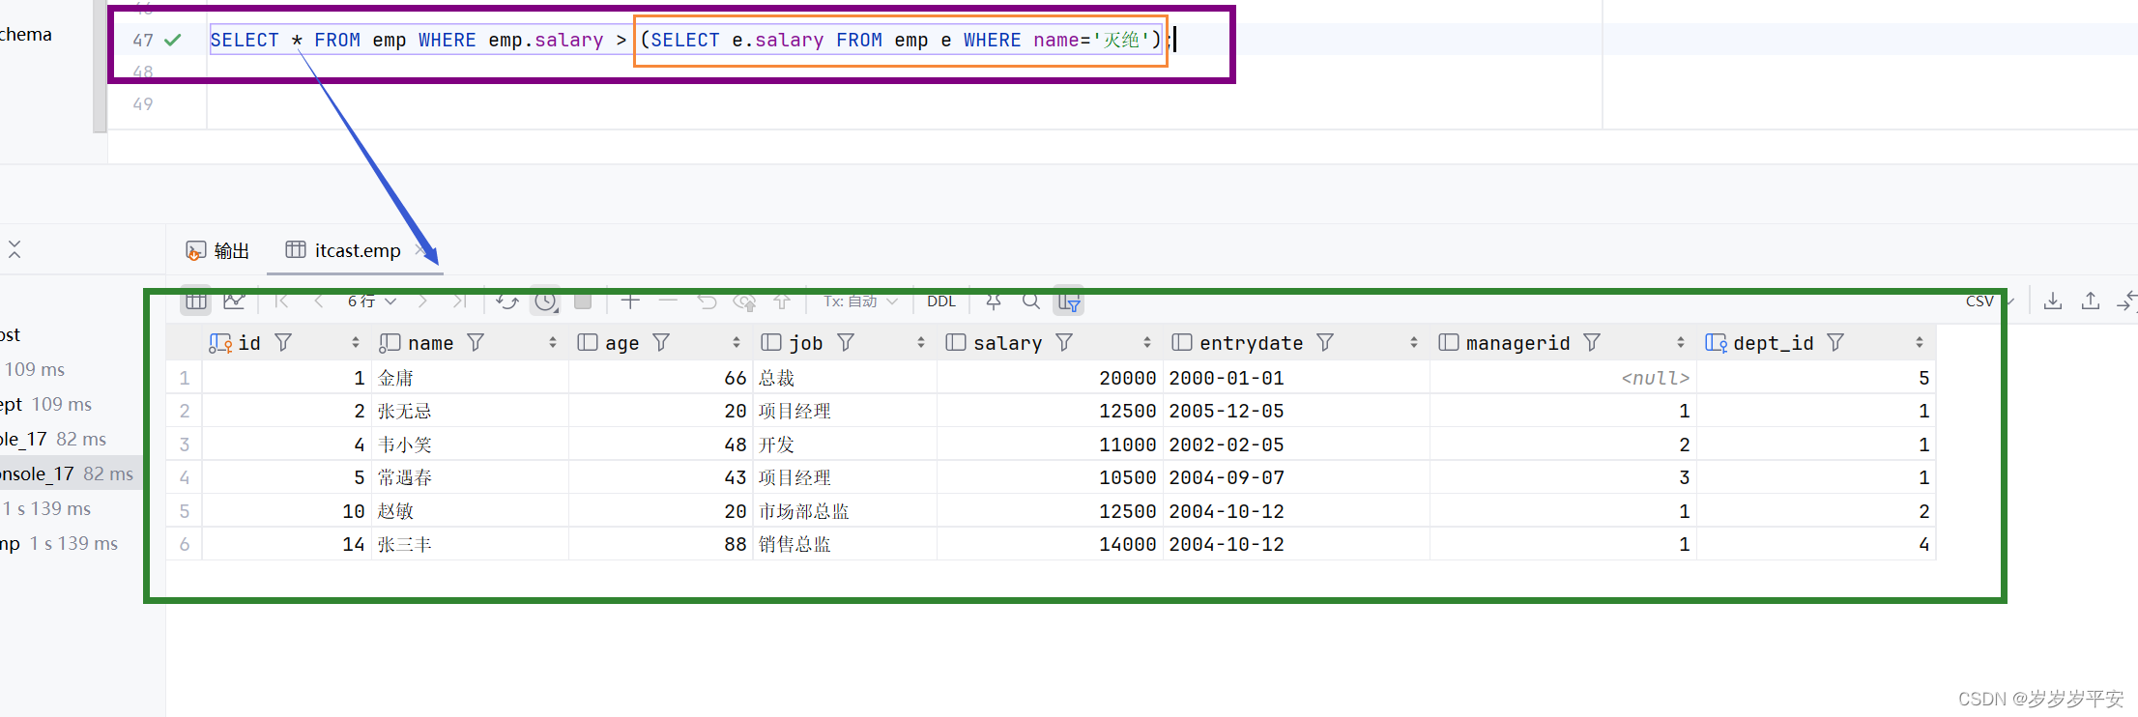Open the auto-refresh clock option
Viewport: 2138px width, 717px height.
click(x=546, y=301)
